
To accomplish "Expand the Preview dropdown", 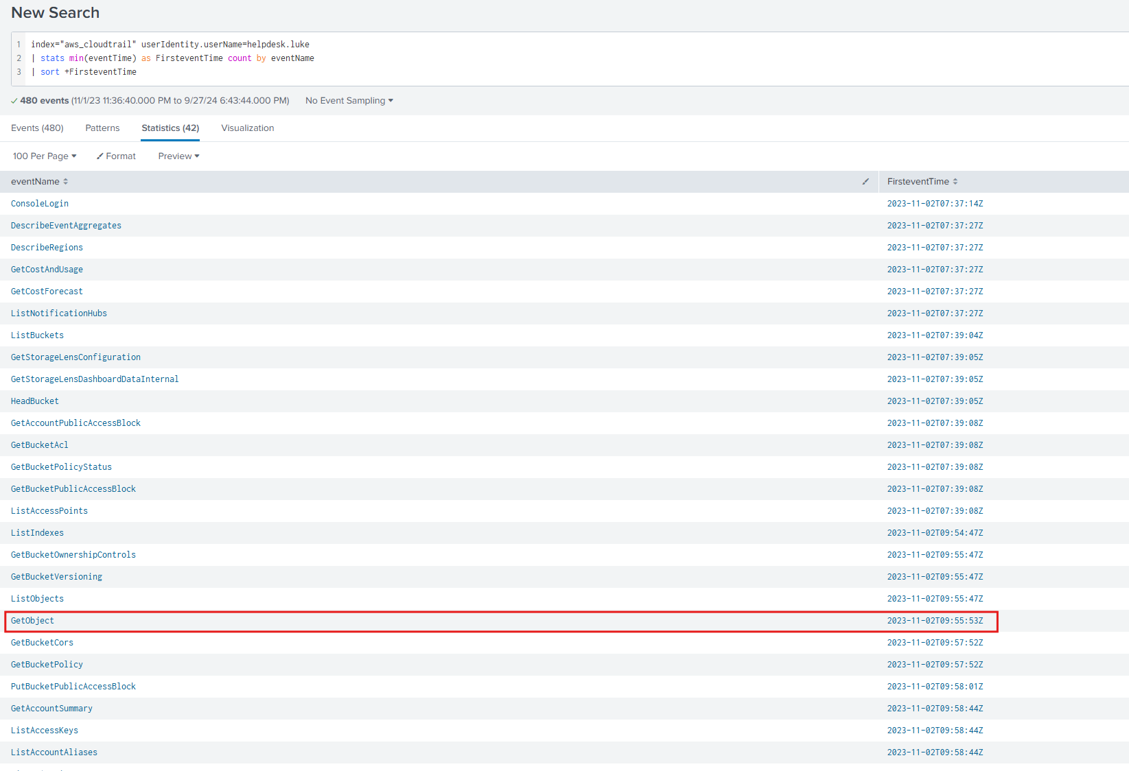I will coord(178,156).
